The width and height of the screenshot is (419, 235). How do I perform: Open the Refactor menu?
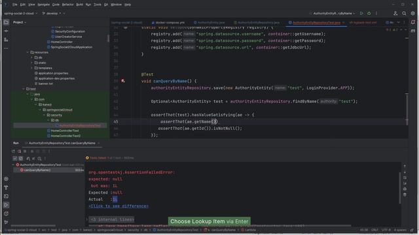point(67,5)
